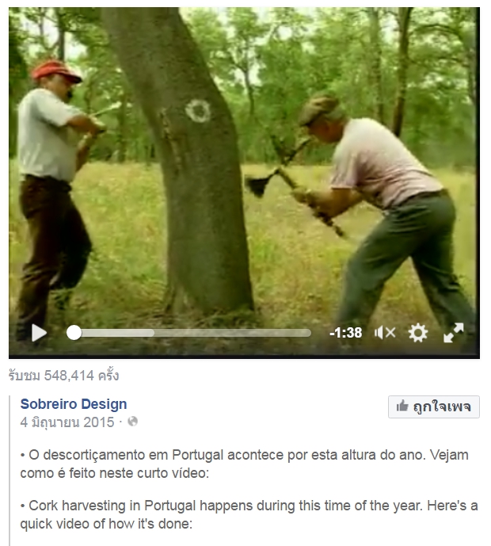Click the รับชม 548,414 ครั้ง view count

tap(63, 376)
